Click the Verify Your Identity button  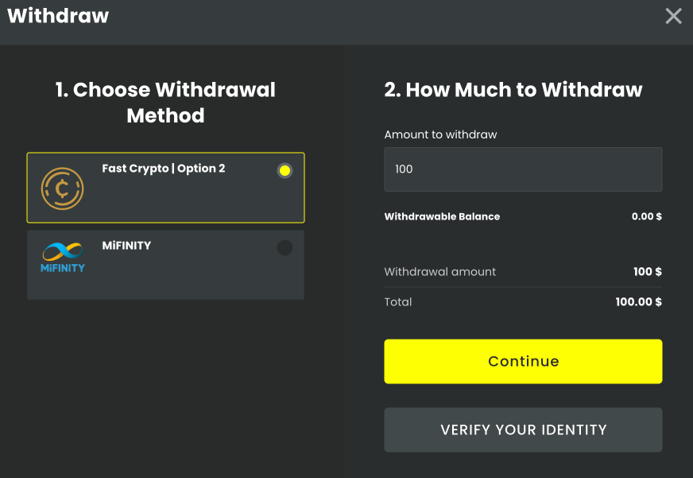(523, 430)
